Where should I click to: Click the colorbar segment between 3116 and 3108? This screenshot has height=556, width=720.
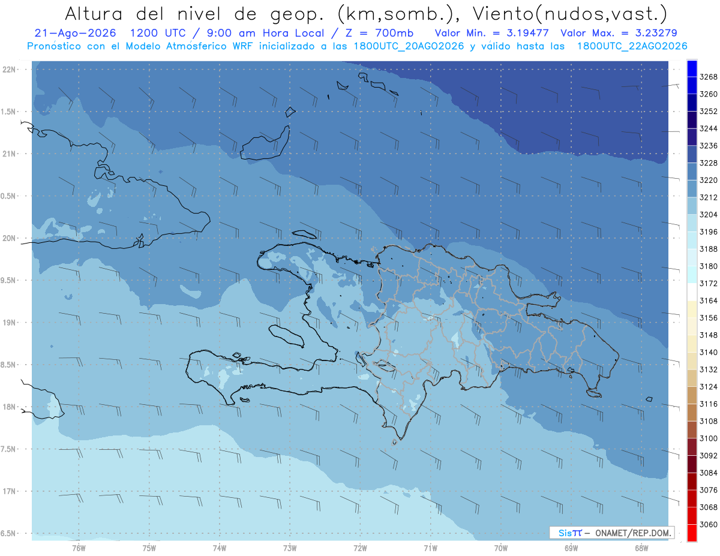pyautogui.click(x=692, y=412)
